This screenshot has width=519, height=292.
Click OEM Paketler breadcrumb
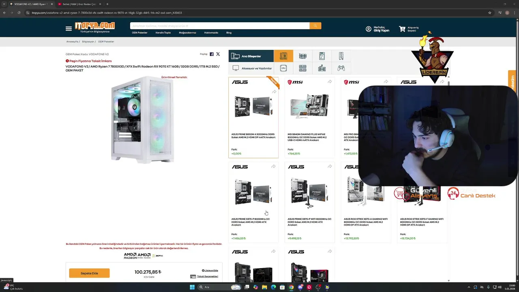[x=106, y=41]
